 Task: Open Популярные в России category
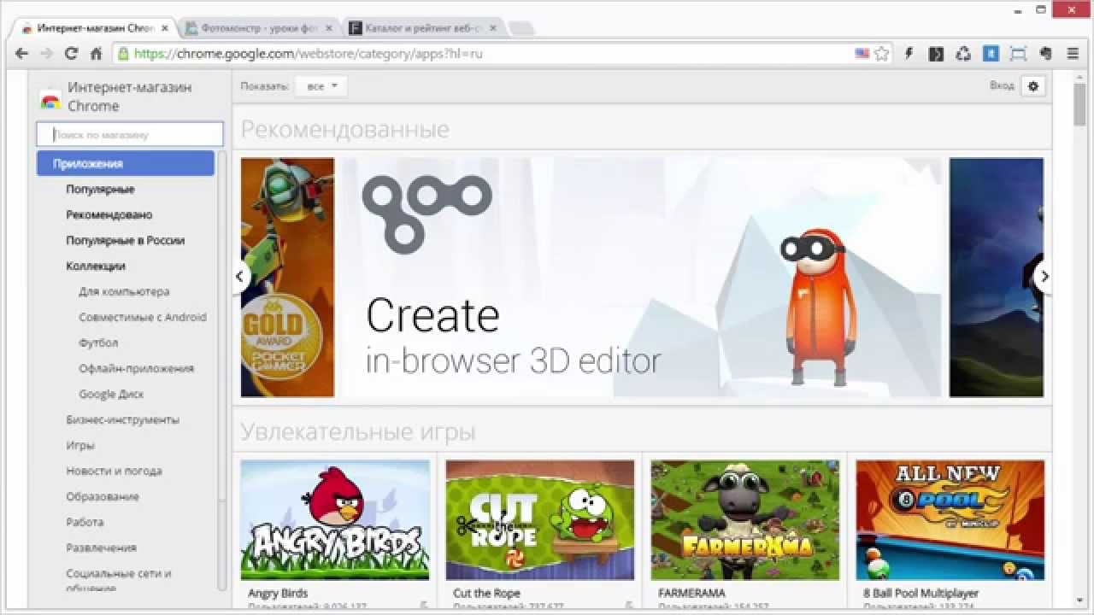(126, 240)
